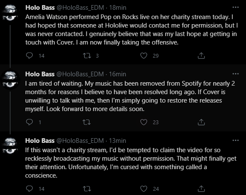This screenshot has width=246, height=195.
Task: Retweet the tweet about a conscience
Action: [87, 189]
